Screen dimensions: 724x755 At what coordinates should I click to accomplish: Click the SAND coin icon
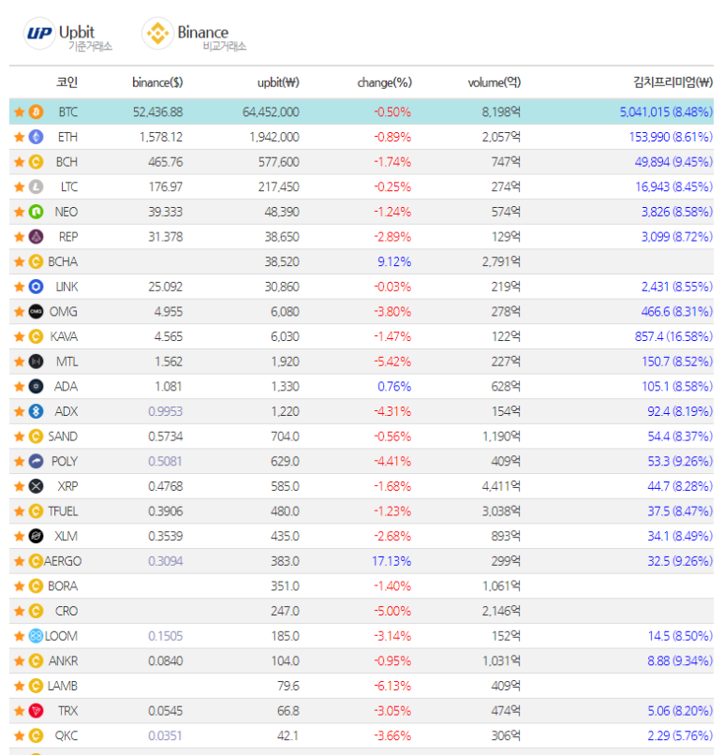tap(37, 437)
